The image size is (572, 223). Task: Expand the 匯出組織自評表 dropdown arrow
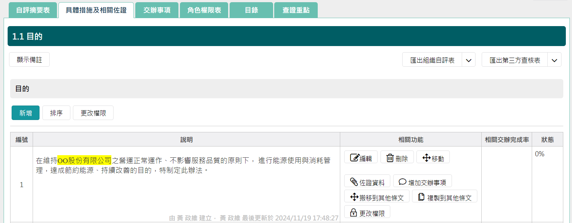pyautogui.click(x=469, y=60)
